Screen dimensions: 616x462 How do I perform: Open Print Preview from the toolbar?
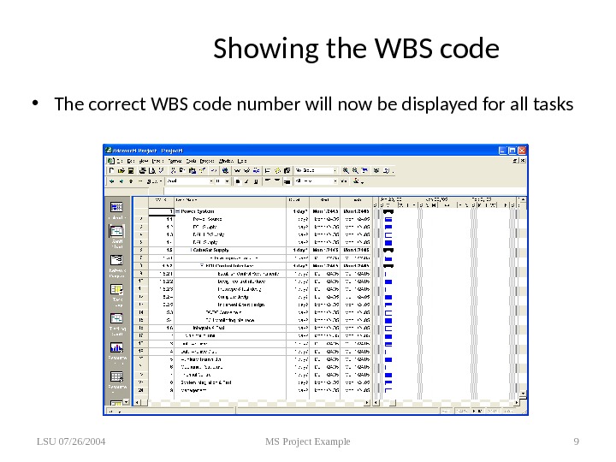151,170
